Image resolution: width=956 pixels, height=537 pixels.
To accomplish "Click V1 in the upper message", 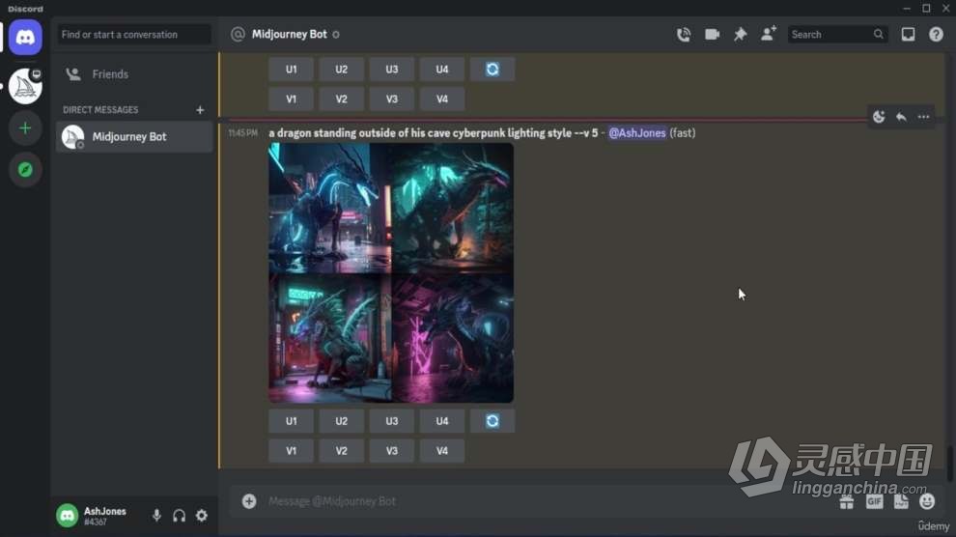I will tap(291, 99).
